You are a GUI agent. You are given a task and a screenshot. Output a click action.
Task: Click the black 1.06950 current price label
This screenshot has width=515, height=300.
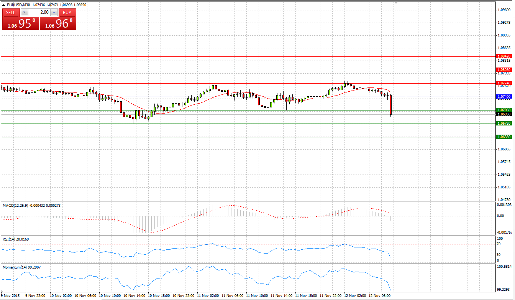coord(504,114)
